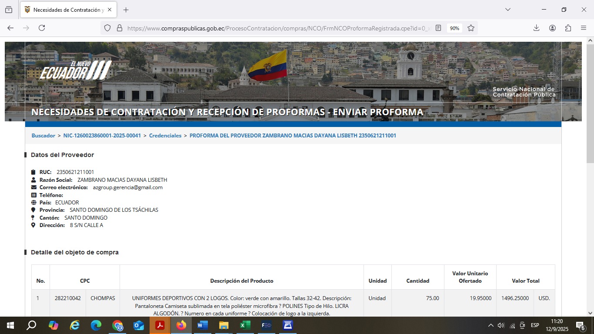The height and width of the screenshot is (334, 594).
Task: Open the NIC-1260023860001-2025-00041 breadcrumb link
Action: click(x=102, y=136)
